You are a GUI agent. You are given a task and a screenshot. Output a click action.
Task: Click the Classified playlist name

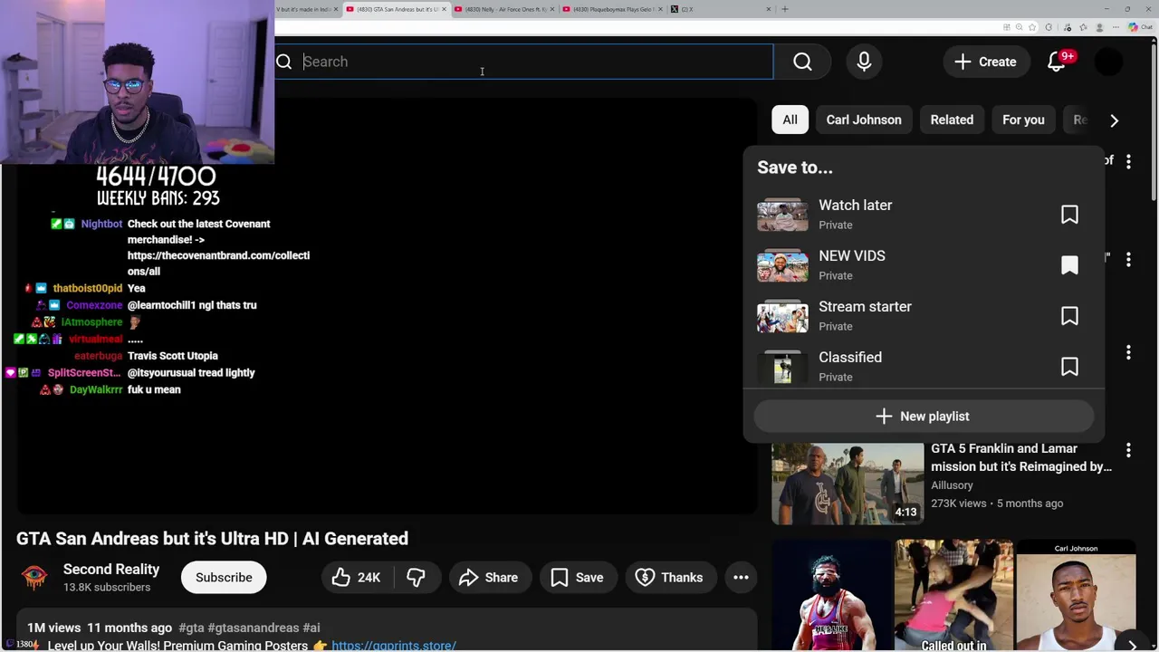pos(849,357)
